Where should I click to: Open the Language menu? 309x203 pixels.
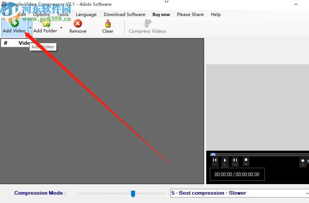[86, 15]
